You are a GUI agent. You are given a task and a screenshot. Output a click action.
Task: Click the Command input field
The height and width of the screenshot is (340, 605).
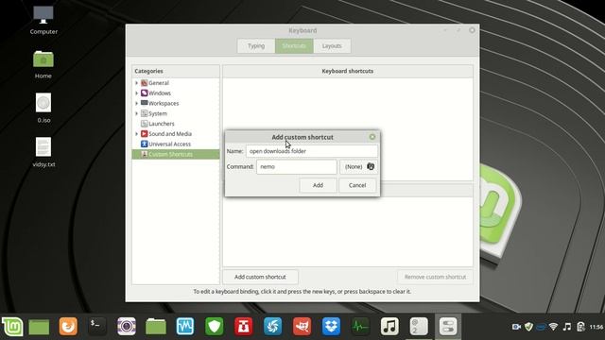[296, 166]
